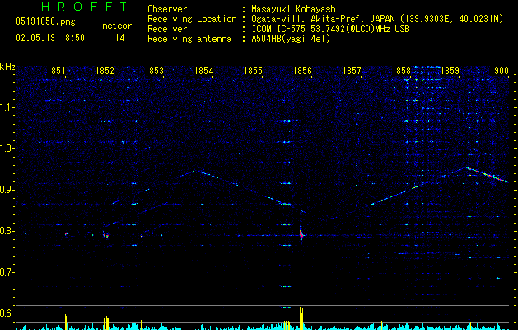518x330 pixels.
Task: Click the date 02.05.19 18:50
Action: click(x=50, y=38)
